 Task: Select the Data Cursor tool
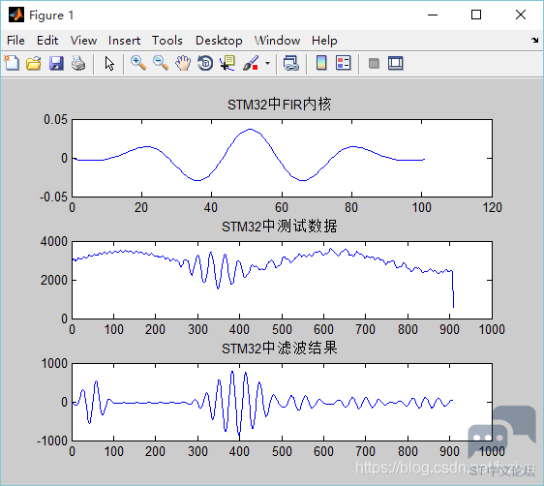tap(227, 64)
